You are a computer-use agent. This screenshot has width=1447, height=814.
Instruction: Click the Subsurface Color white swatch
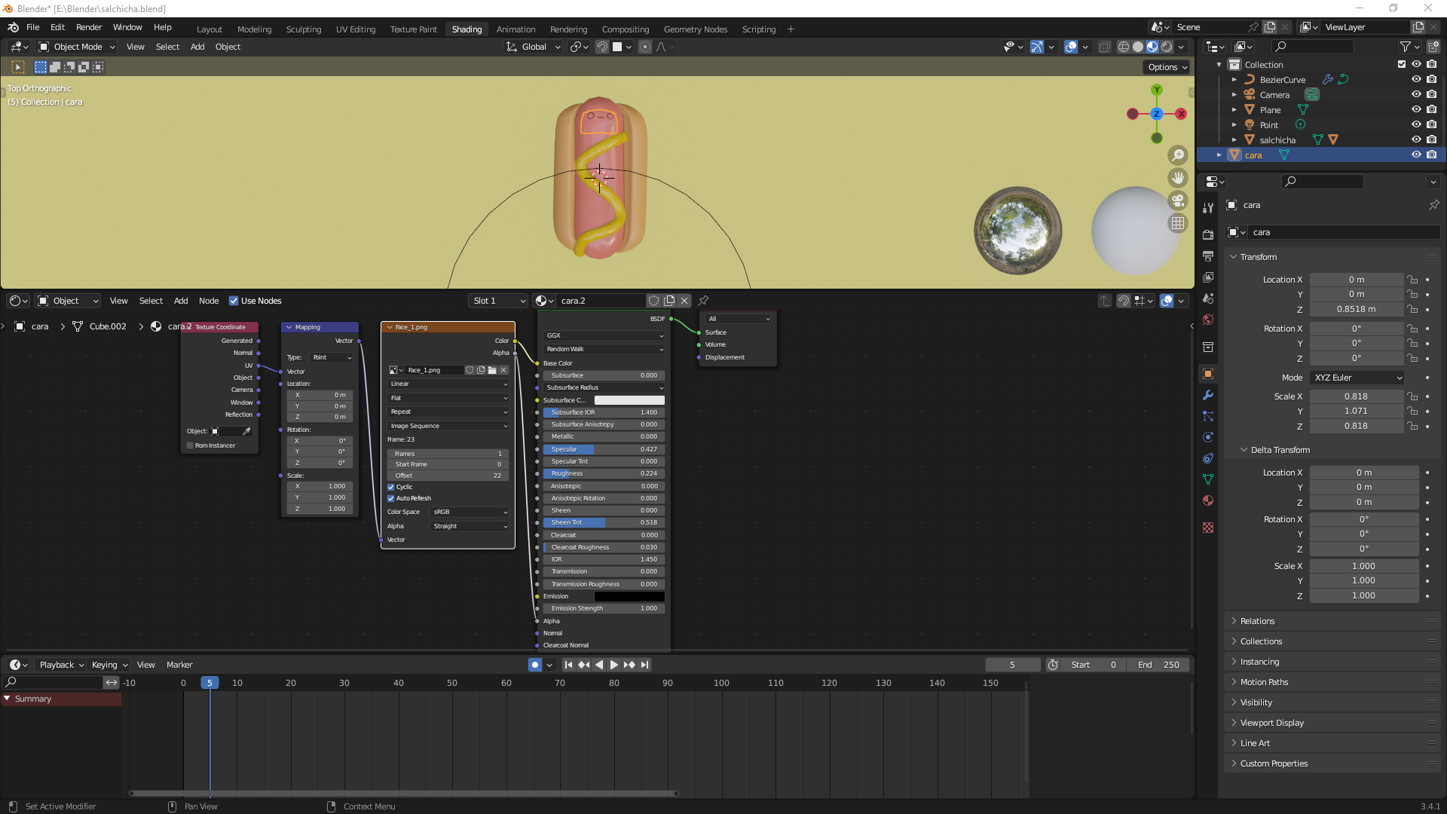pyautogui.click(x=629, y=400)
